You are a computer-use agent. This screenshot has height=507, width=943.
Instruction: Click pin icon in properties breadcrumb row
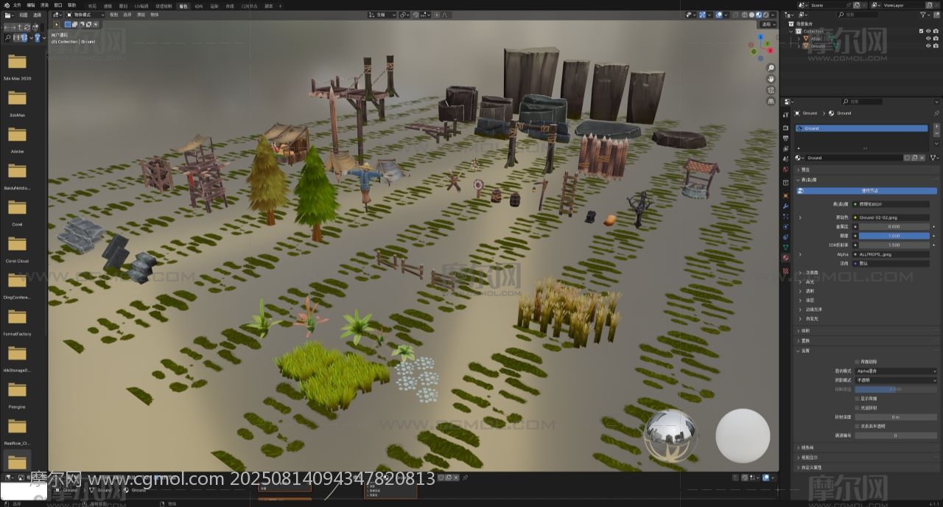(936, 113)
